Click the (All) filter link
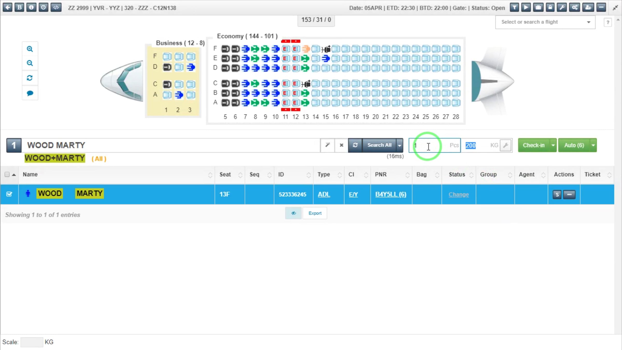The image size is (622, 350). 99,159
